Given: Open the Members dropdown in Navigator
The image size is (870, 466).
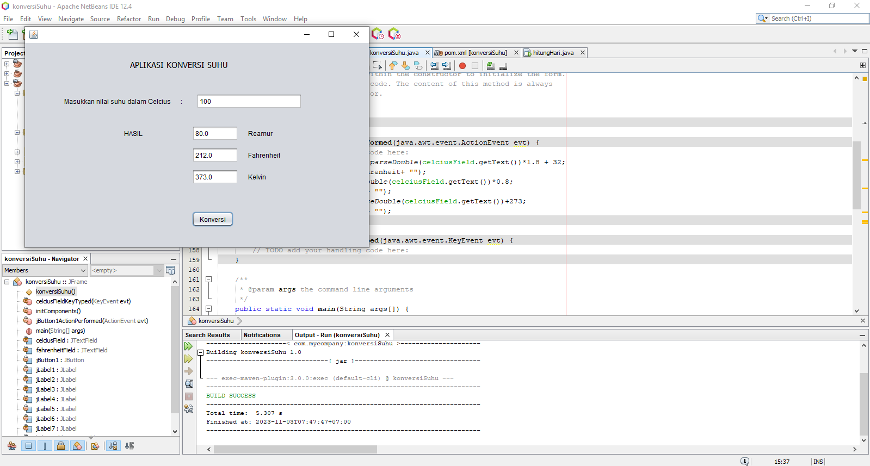Looking at the screenshot, I should (45, 270).
